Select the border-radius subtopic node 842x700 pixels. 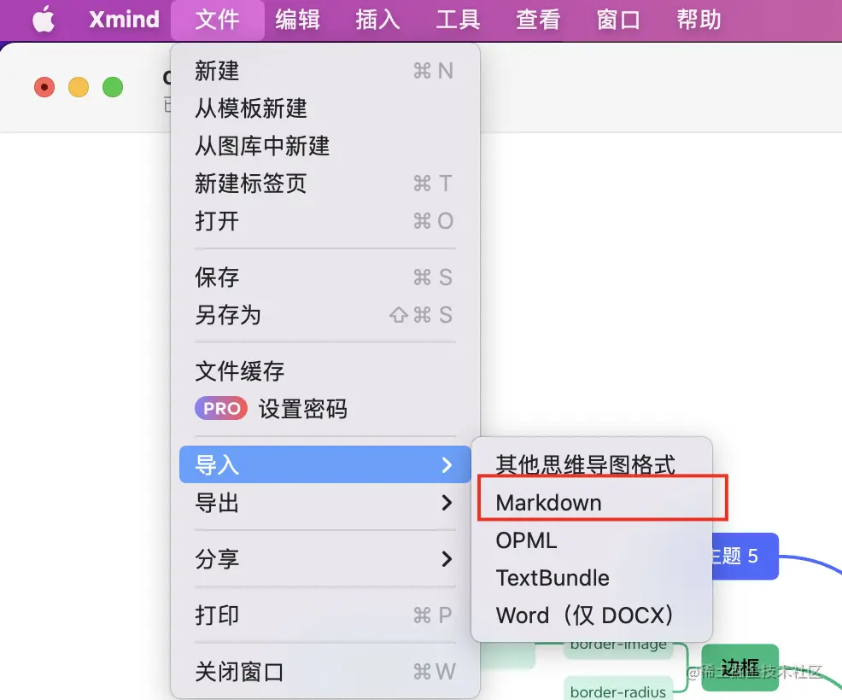tap(618, 689)
